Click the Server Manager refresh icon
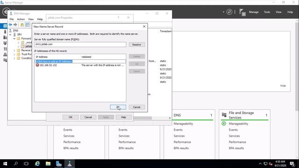Image resolution: width=299 pixels, height=168 pixels. [x=229, y=12]
